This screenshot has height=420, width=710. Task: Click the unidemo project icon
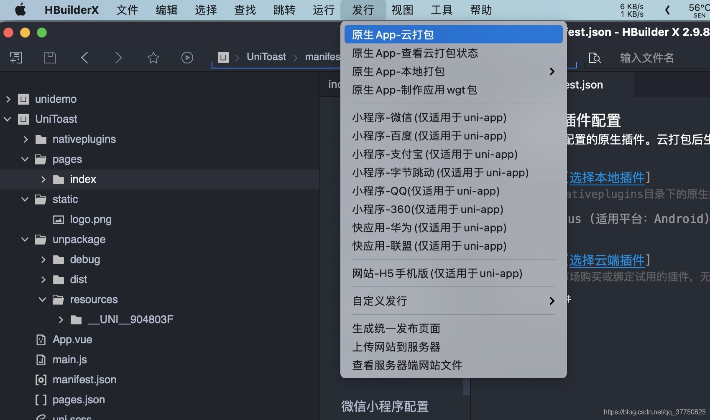click(x=23, y=99)
